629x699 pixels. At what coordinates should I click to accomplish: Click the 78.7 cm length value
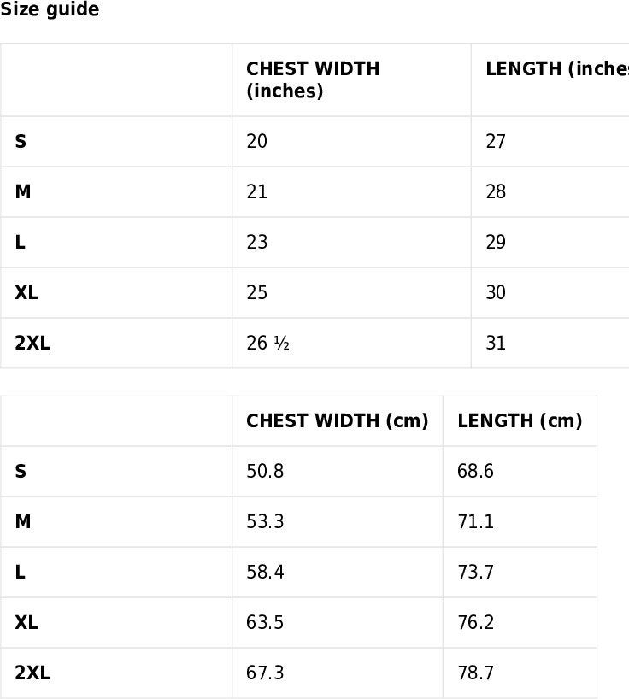pos(476,673)
